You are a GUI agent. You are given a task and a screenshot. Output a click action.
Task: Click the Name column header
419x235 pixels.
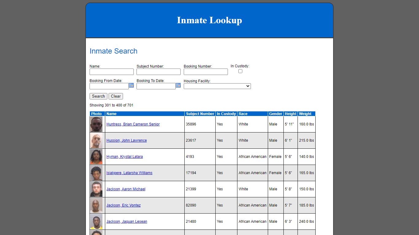145,114
